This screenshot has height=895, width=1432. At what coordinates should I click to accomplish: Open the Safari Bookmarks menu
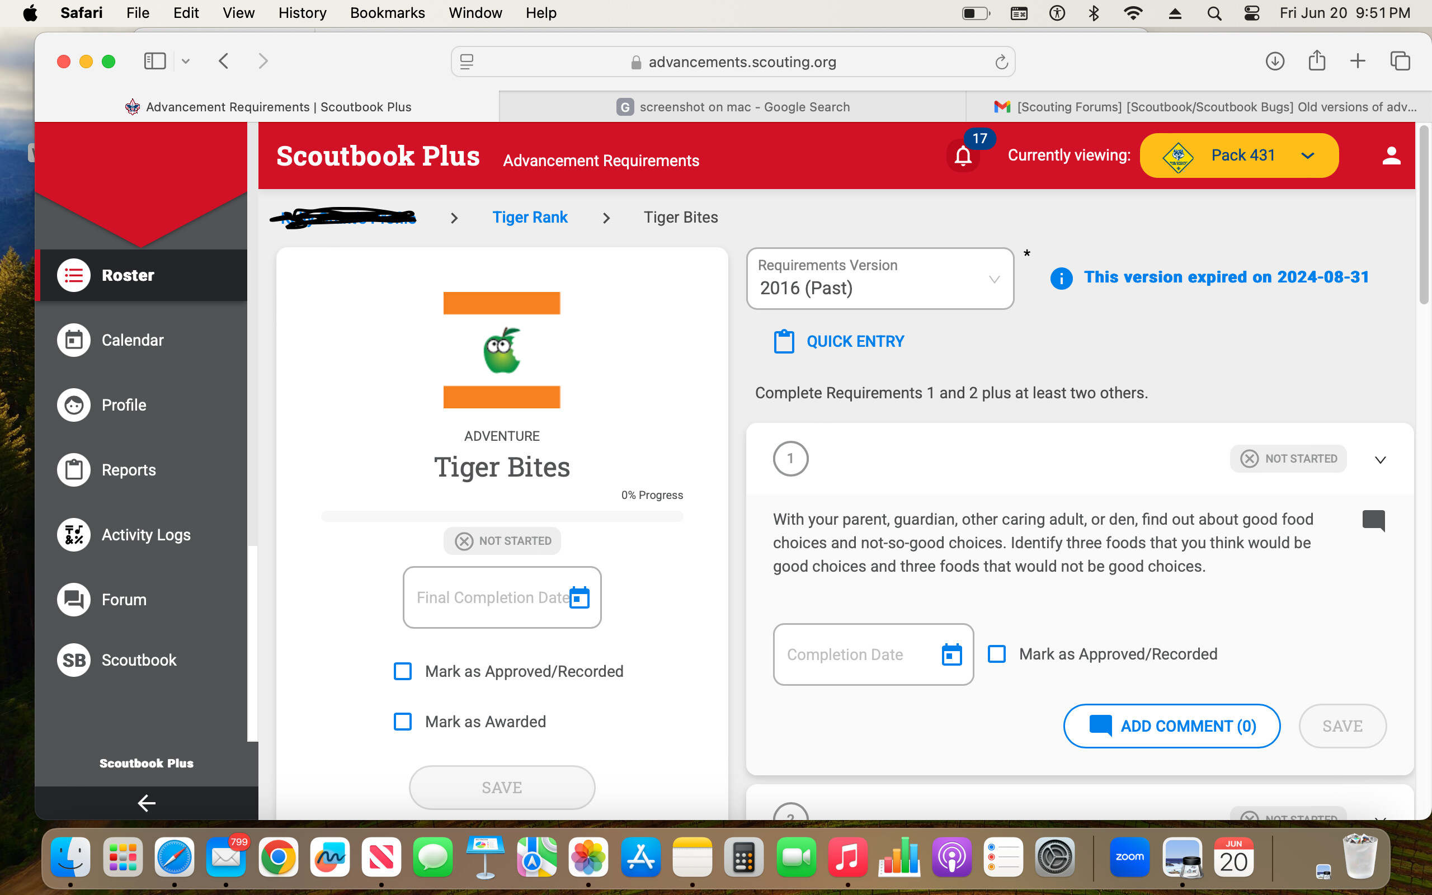[387, 13]
